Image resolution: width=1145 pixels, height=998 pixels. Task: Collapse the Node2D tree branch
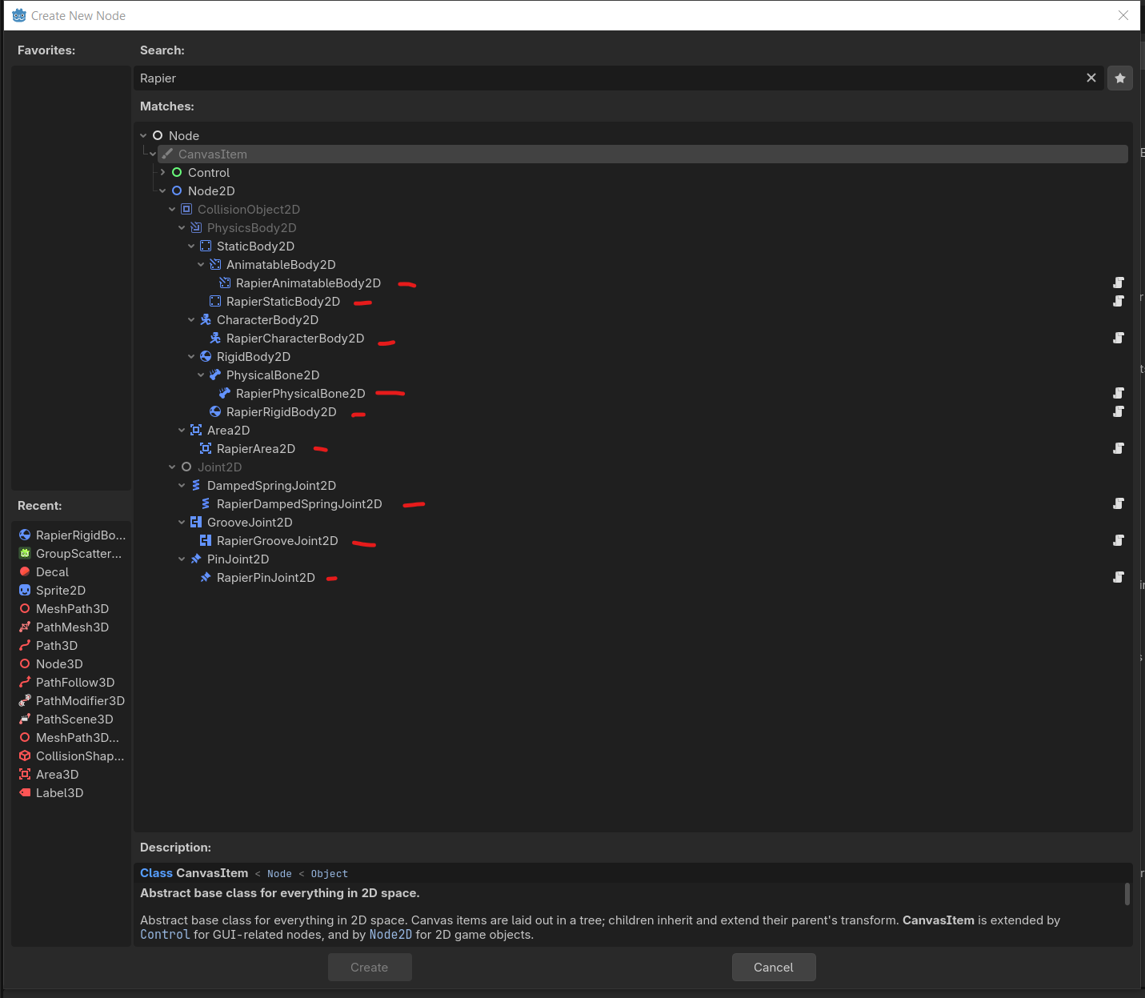pyautogui.click(x=163, y=191)
